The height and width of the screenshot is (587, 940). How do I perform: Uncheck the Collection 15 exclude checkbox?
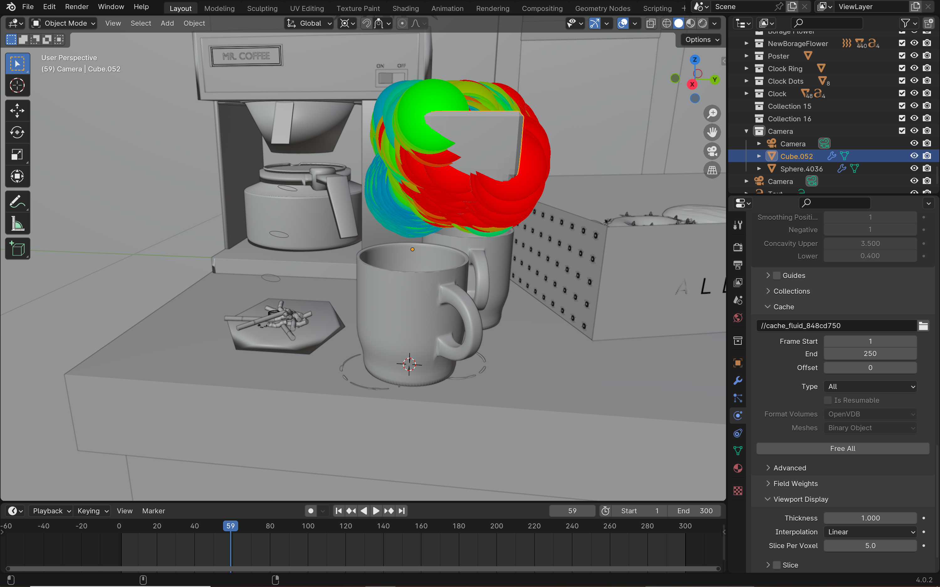tap(901, 106)
